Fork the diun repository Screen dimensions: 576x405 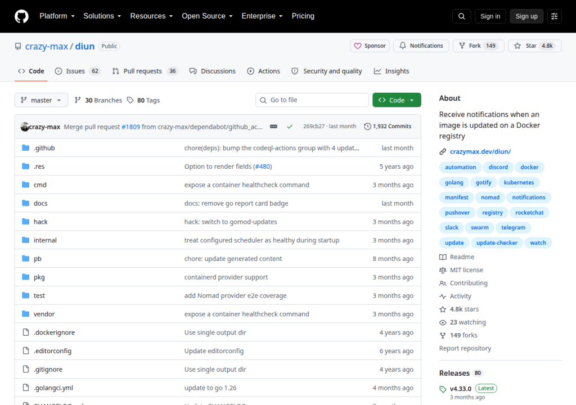pos(478,46)
